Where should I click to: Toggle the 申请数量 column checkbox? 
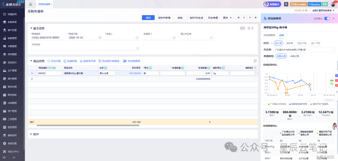pyautogui.click(x=182, y=68)
